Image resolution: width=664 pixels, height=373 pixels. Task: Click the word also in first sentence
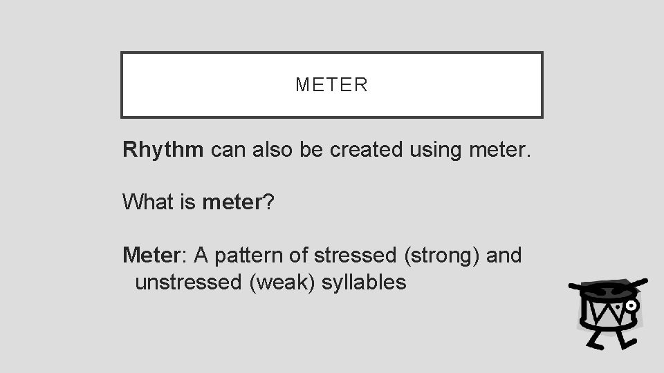tap(273, 150)
